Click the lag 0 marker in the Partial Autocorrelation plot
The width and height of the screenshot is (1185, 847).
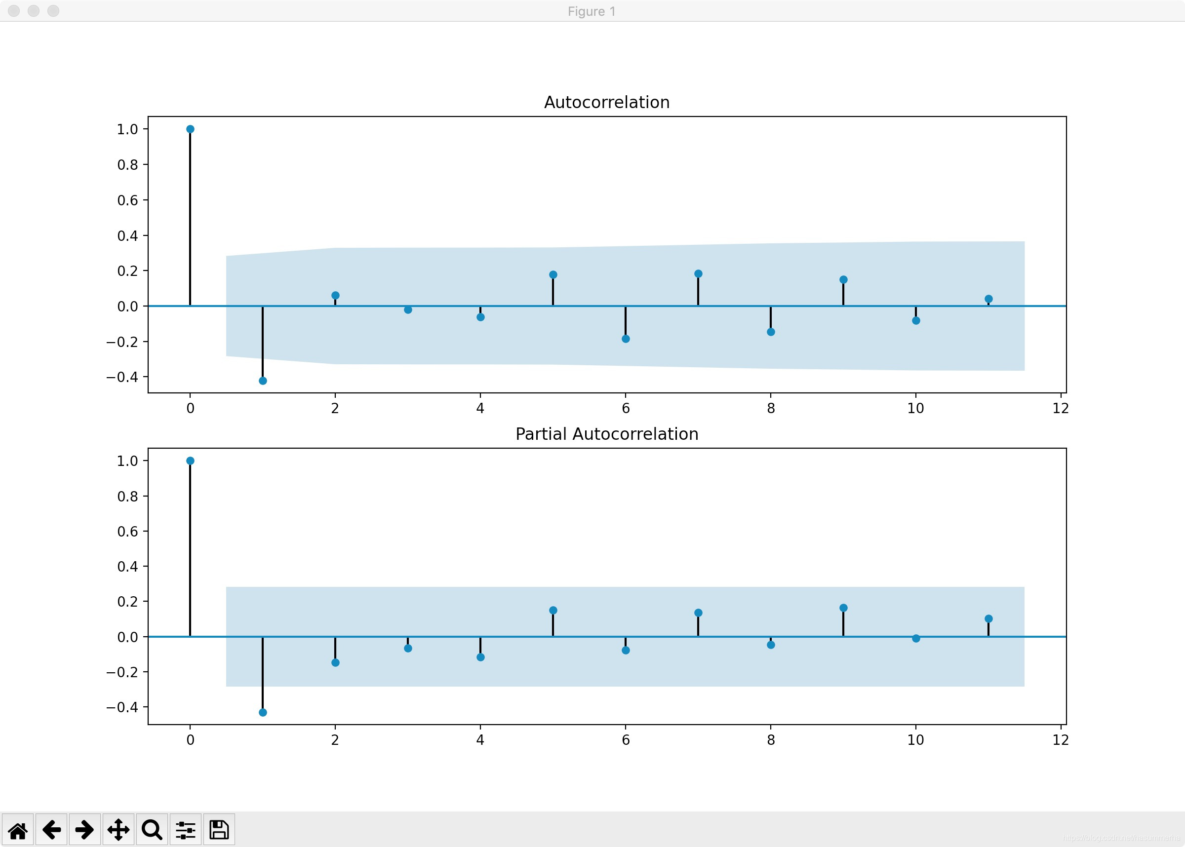[x=191, y=461]
